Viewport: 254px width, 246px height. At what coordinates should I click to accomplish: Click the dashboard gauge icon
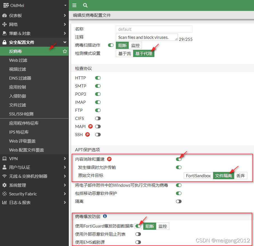click(4, 16)
